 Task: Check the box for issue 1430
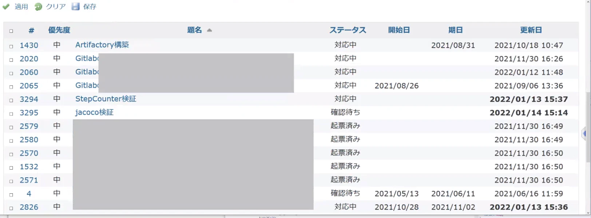(x=11, y=46)
